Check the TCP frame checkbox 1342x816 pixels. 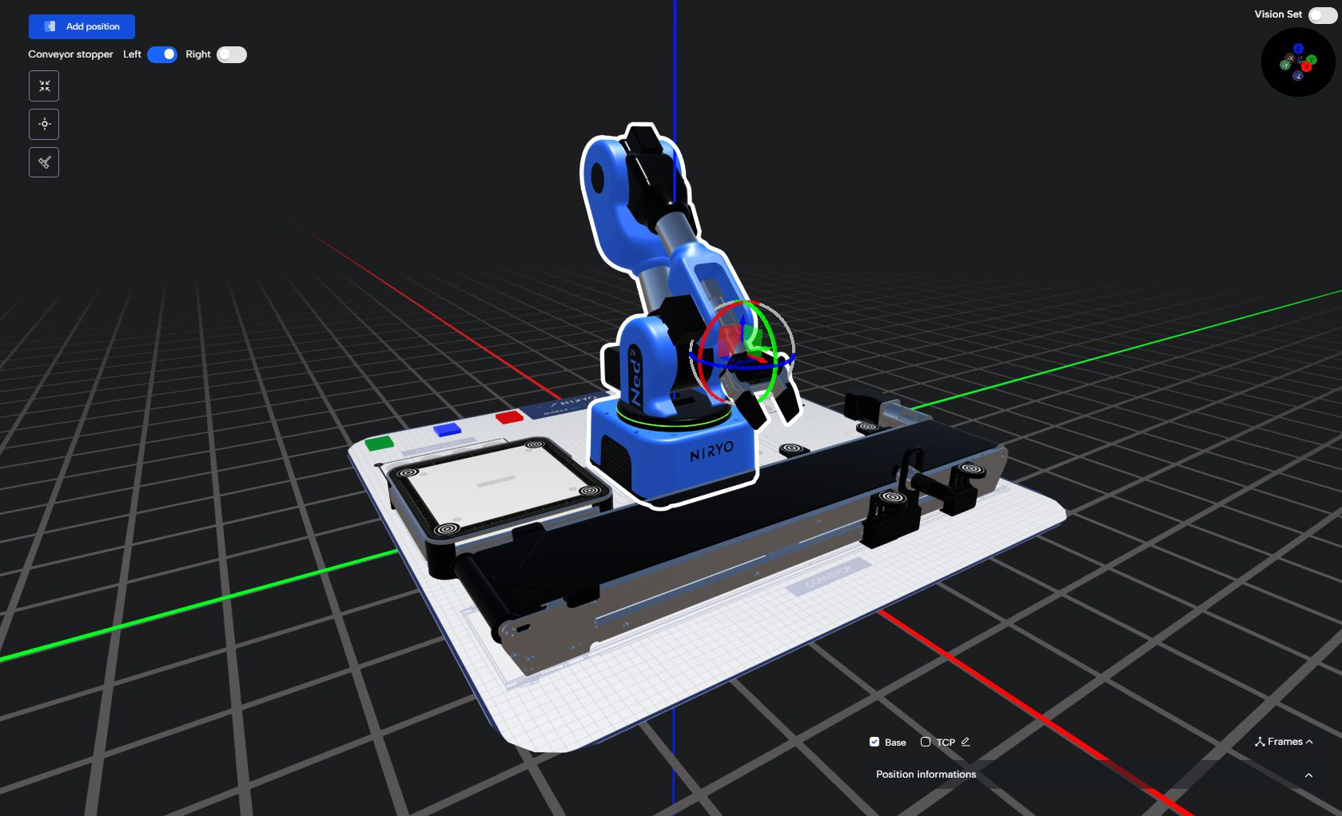pos(925,742)
